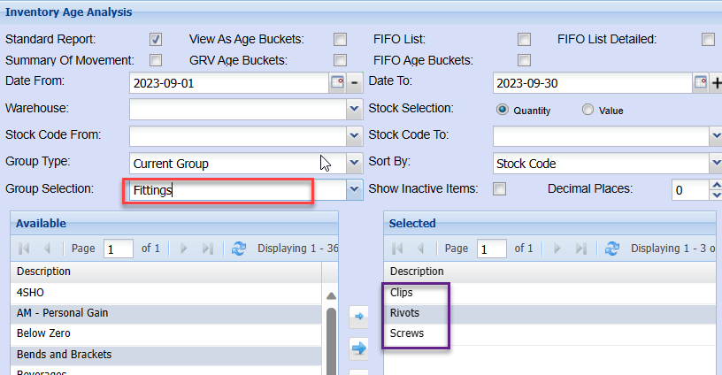The height and width of the screenshot is (375, 722).
Task: Tick the Show Inactive Items checkbox
Action: coord(500,189)
